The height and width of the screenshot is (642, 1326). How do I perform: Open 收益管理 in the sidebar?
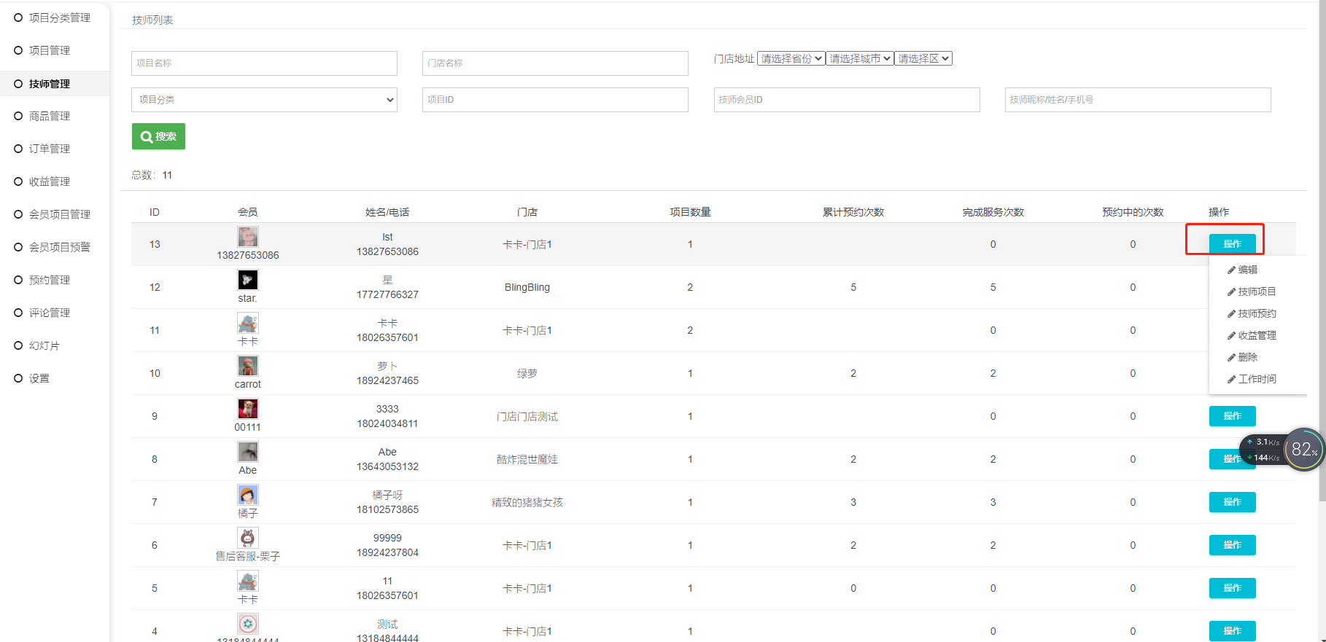(x=50, y=181)
